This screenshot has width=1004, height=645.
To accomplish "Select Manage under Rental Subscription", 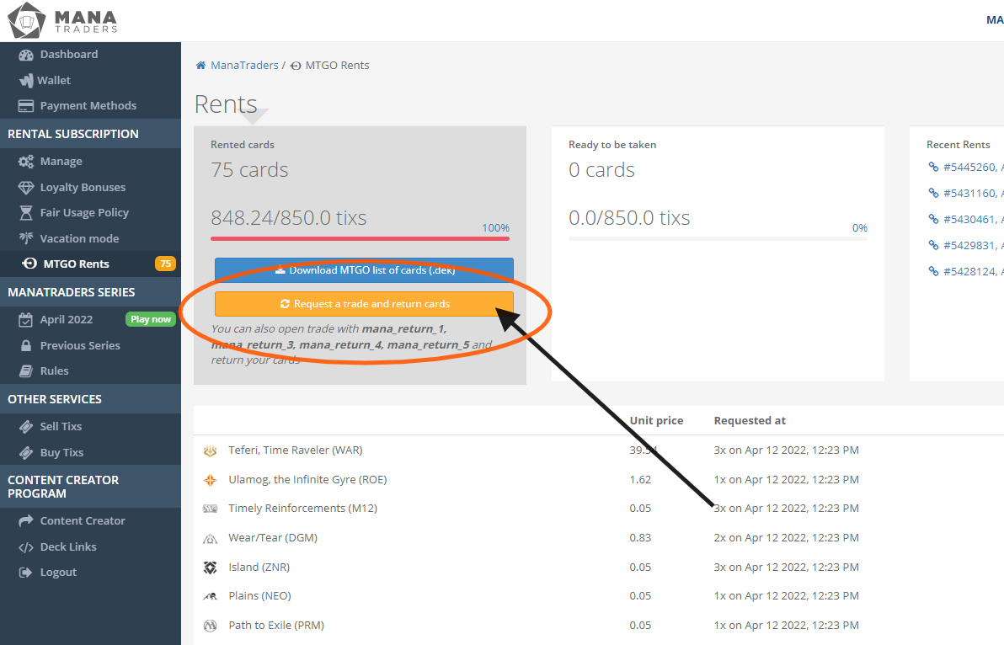I will [x=61, y=162].
